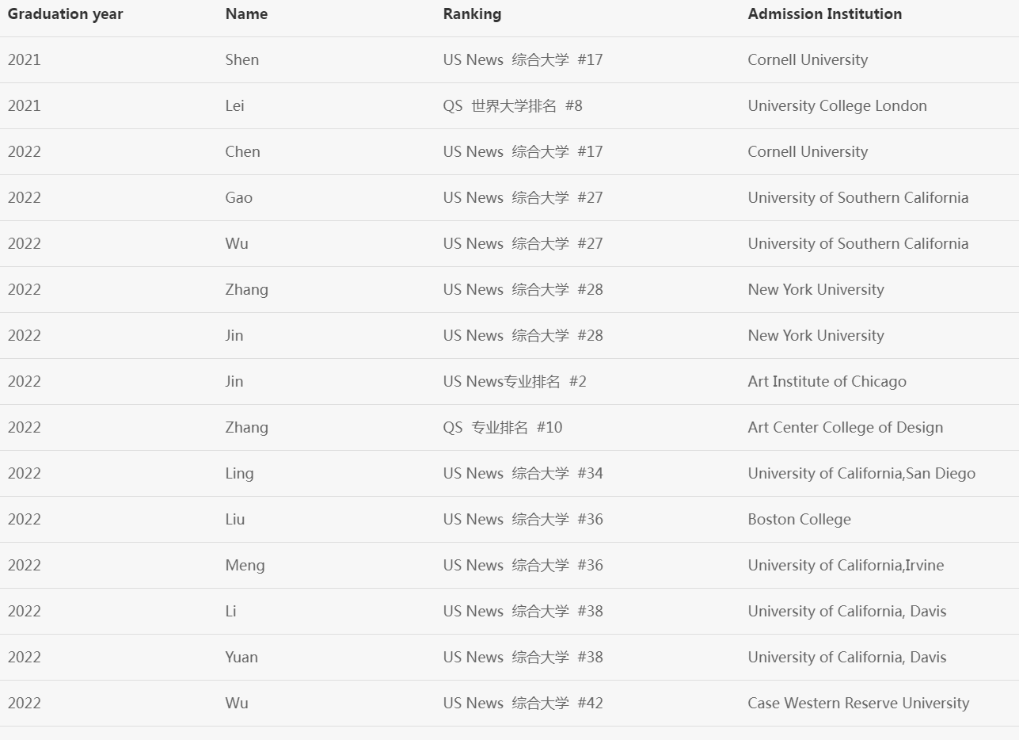The image size is (1019, 740).
Task: Select Cornell University in Shen's row
Action: [808, 60]
